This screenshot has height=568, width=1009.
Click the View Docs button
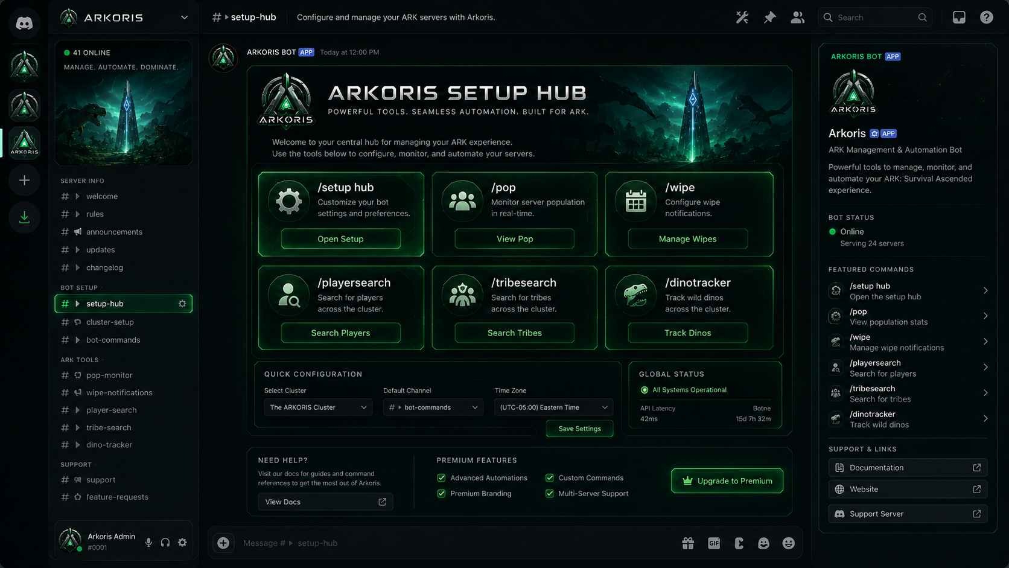pos(325,502)
